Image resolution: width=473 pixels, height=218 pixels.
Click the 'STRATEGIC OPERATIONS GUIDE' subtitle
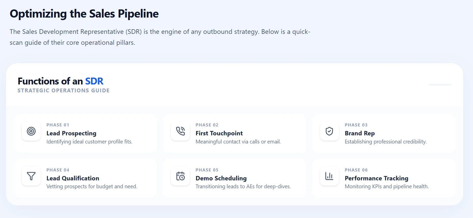pyautogui.click(x=64, y=91)
